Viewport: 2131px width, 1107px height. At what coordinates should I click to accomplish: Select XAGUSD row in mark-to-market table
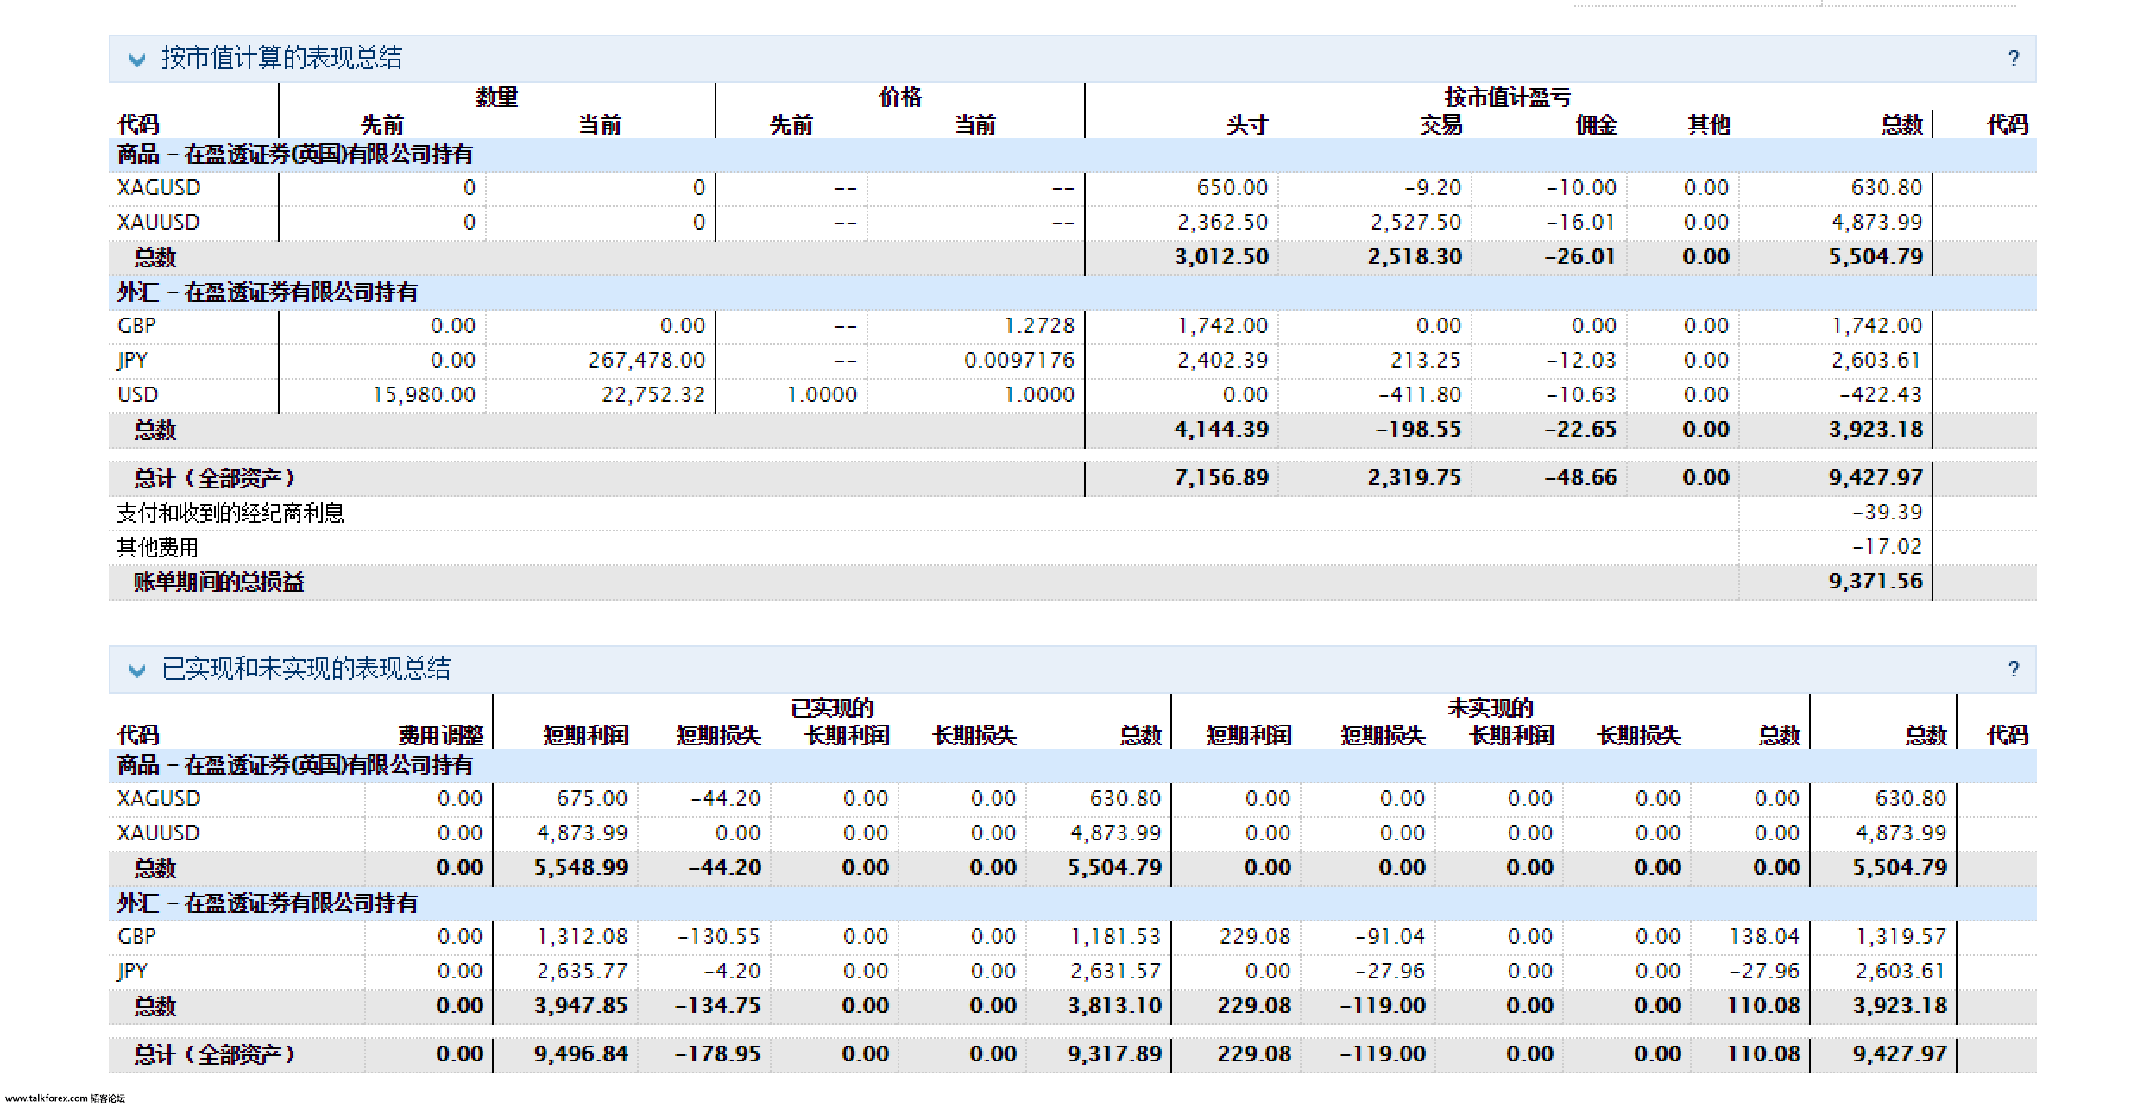(x=1072, y=188)
